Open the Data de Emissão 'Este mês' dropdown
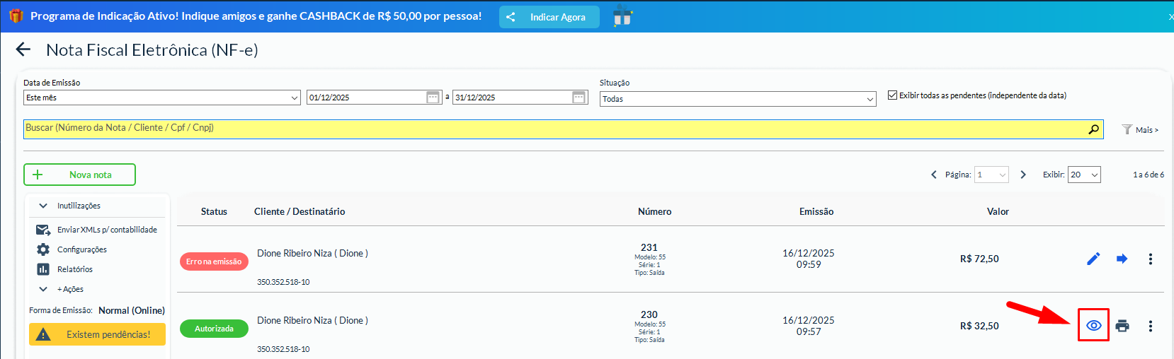Screen dimensions: 1174x359 click(x=162, y=98)
